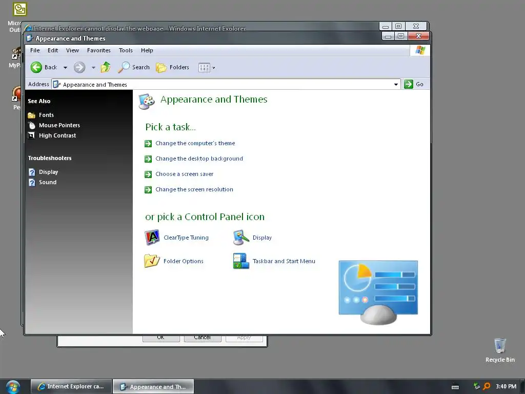The height and width of the screenshot is (394, 525).
Task: Click the Views grid toolbar icon
Action: click(x=204, y=68)
